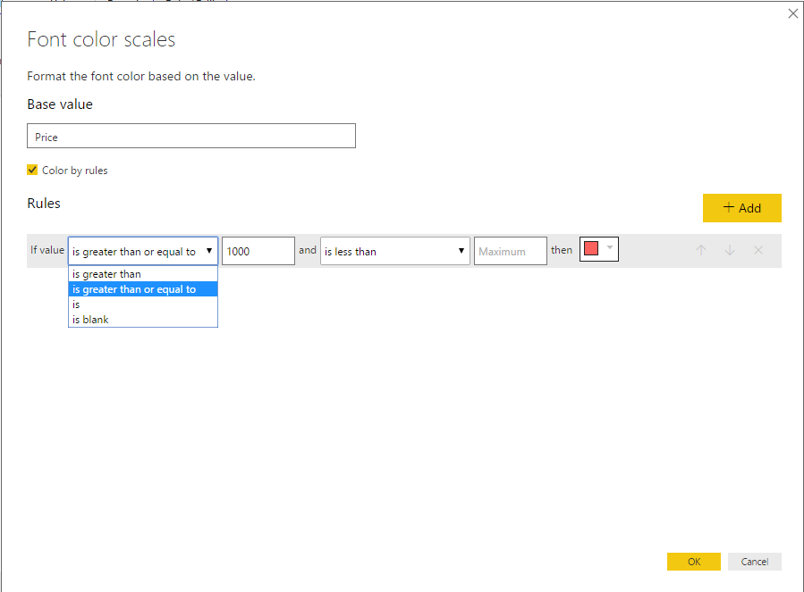804x592 pixels.
Task: Close the Font color scales dialog
Action: [791, 13]
